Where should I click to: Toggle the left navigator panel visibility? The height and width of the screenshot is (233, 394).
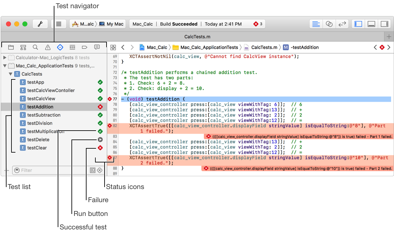(x=359, y=24)
